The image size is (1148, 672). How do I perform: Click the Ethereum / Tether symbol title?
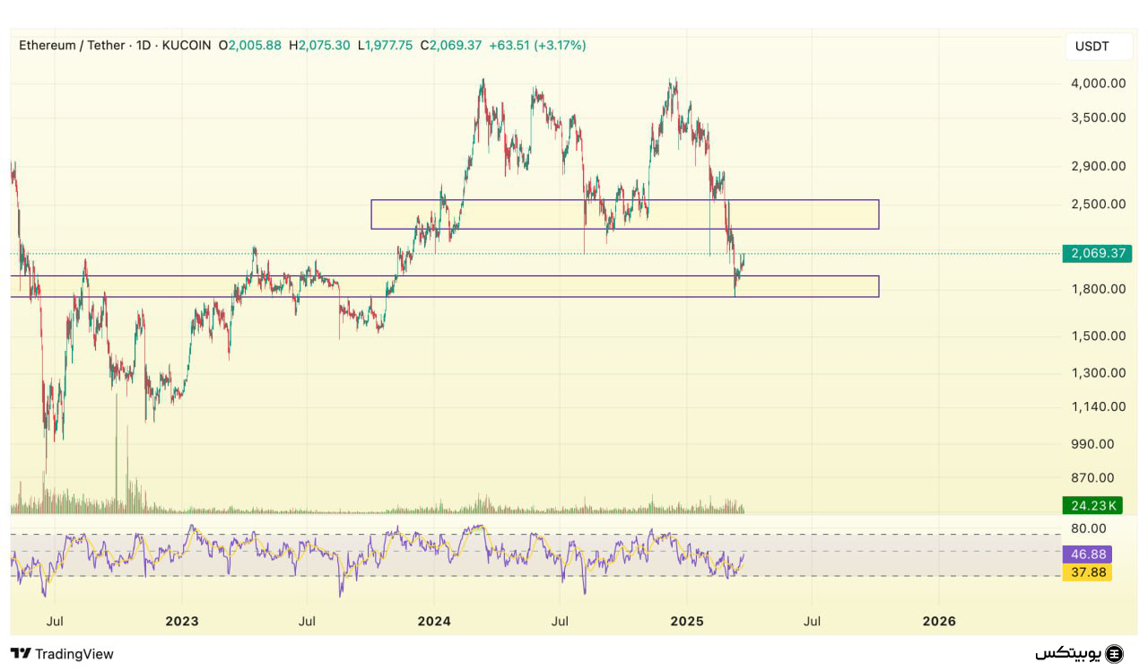(72, 45)
